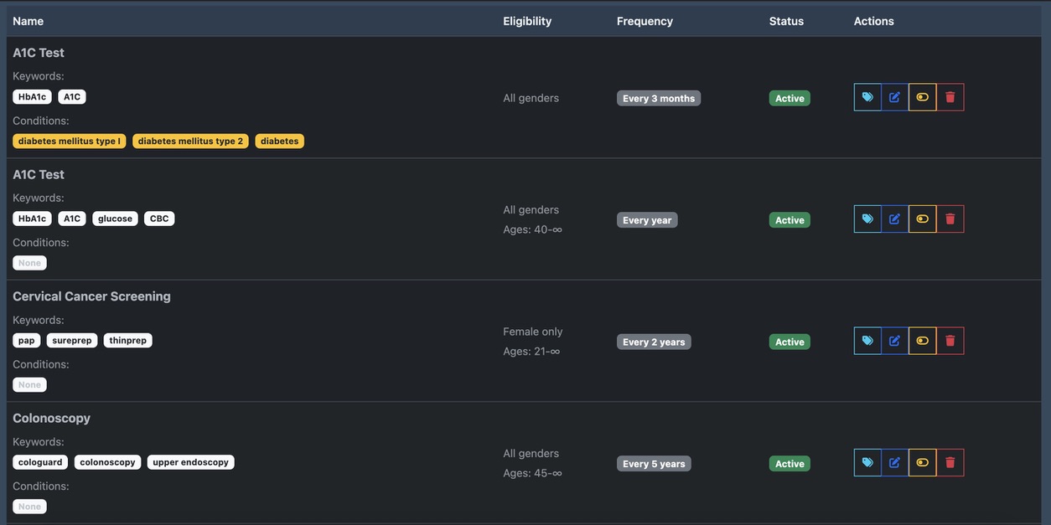Edit the A1C Test with 3-month frequency
This screenshot has width=1051, height=525.
coord(895,97)
